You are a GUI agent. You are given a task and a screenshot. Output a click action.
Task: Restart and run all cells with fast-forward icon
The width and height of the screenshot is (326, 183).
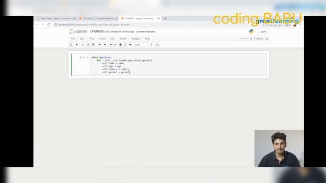[130, 45]
